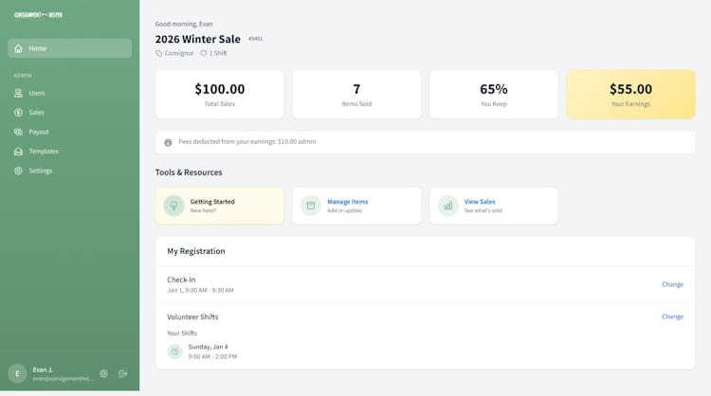Click the Templates icon in sidebar

19,152
